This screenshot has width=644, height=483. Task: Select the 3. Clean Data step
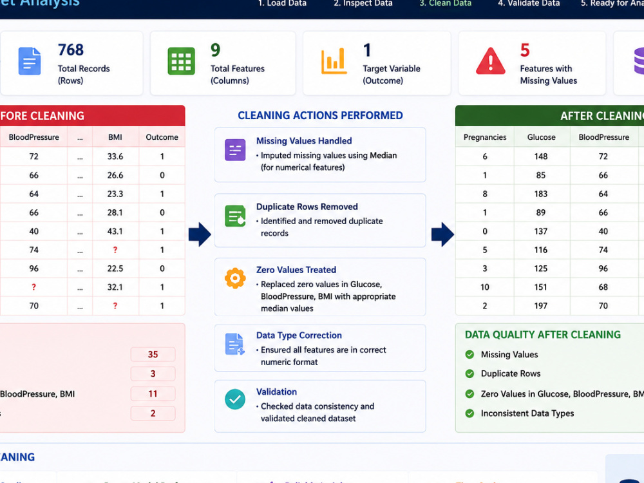445,3
